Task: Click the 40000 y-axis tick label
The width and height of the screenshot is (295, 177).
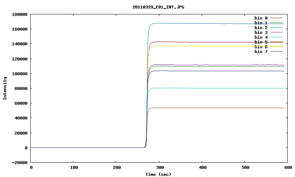Action: pos(21,118)
